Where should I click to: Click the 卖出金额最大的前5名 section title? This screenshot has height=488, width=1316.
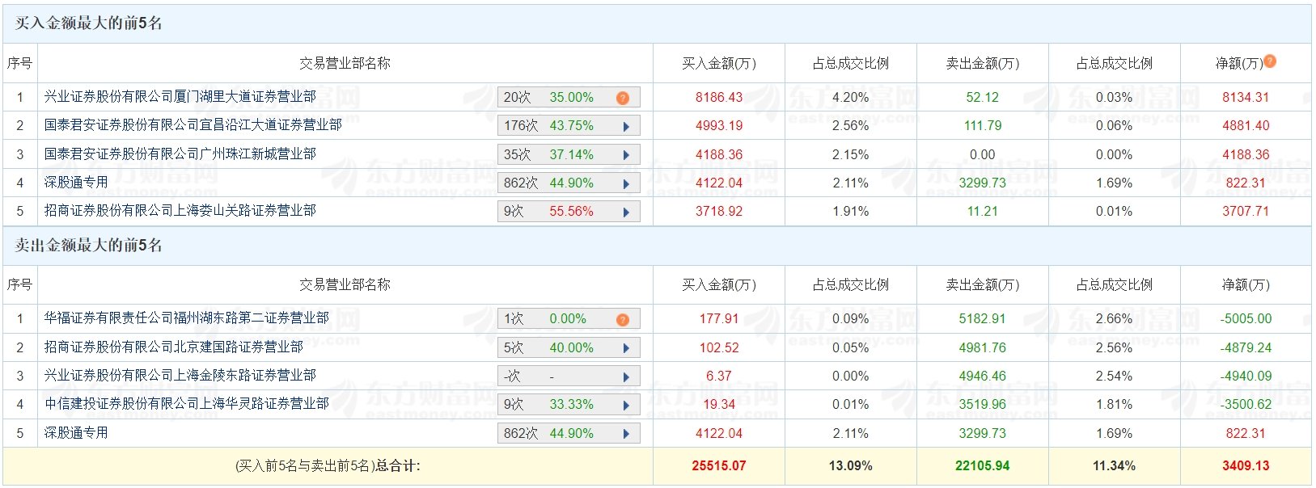click(89, 246)
